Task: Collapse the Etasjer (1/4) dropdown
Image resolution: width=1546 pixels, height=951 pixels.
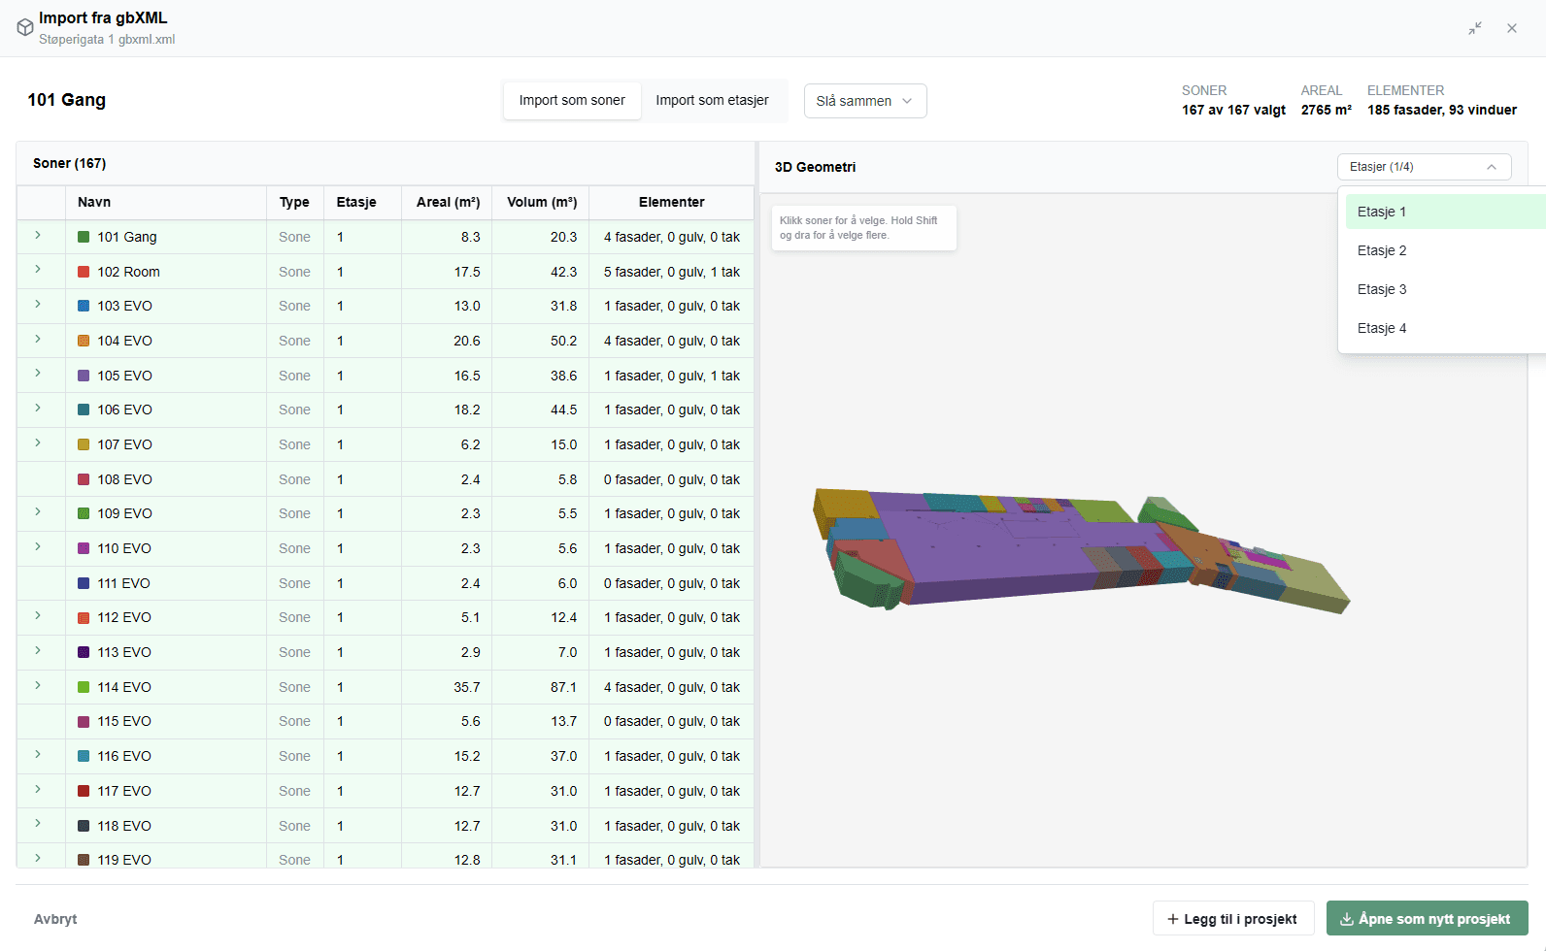Action: click(1424, 167)
